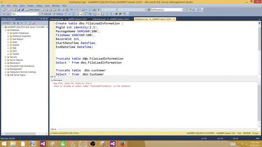Select Integration Services Catalogs node
The image size is (262, 147).
click(23, 72)
